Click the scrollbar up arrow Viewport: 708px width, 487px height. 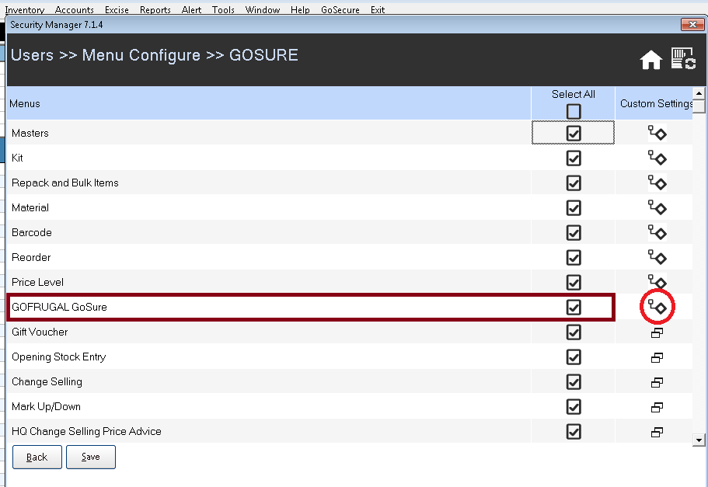(699, 93)
